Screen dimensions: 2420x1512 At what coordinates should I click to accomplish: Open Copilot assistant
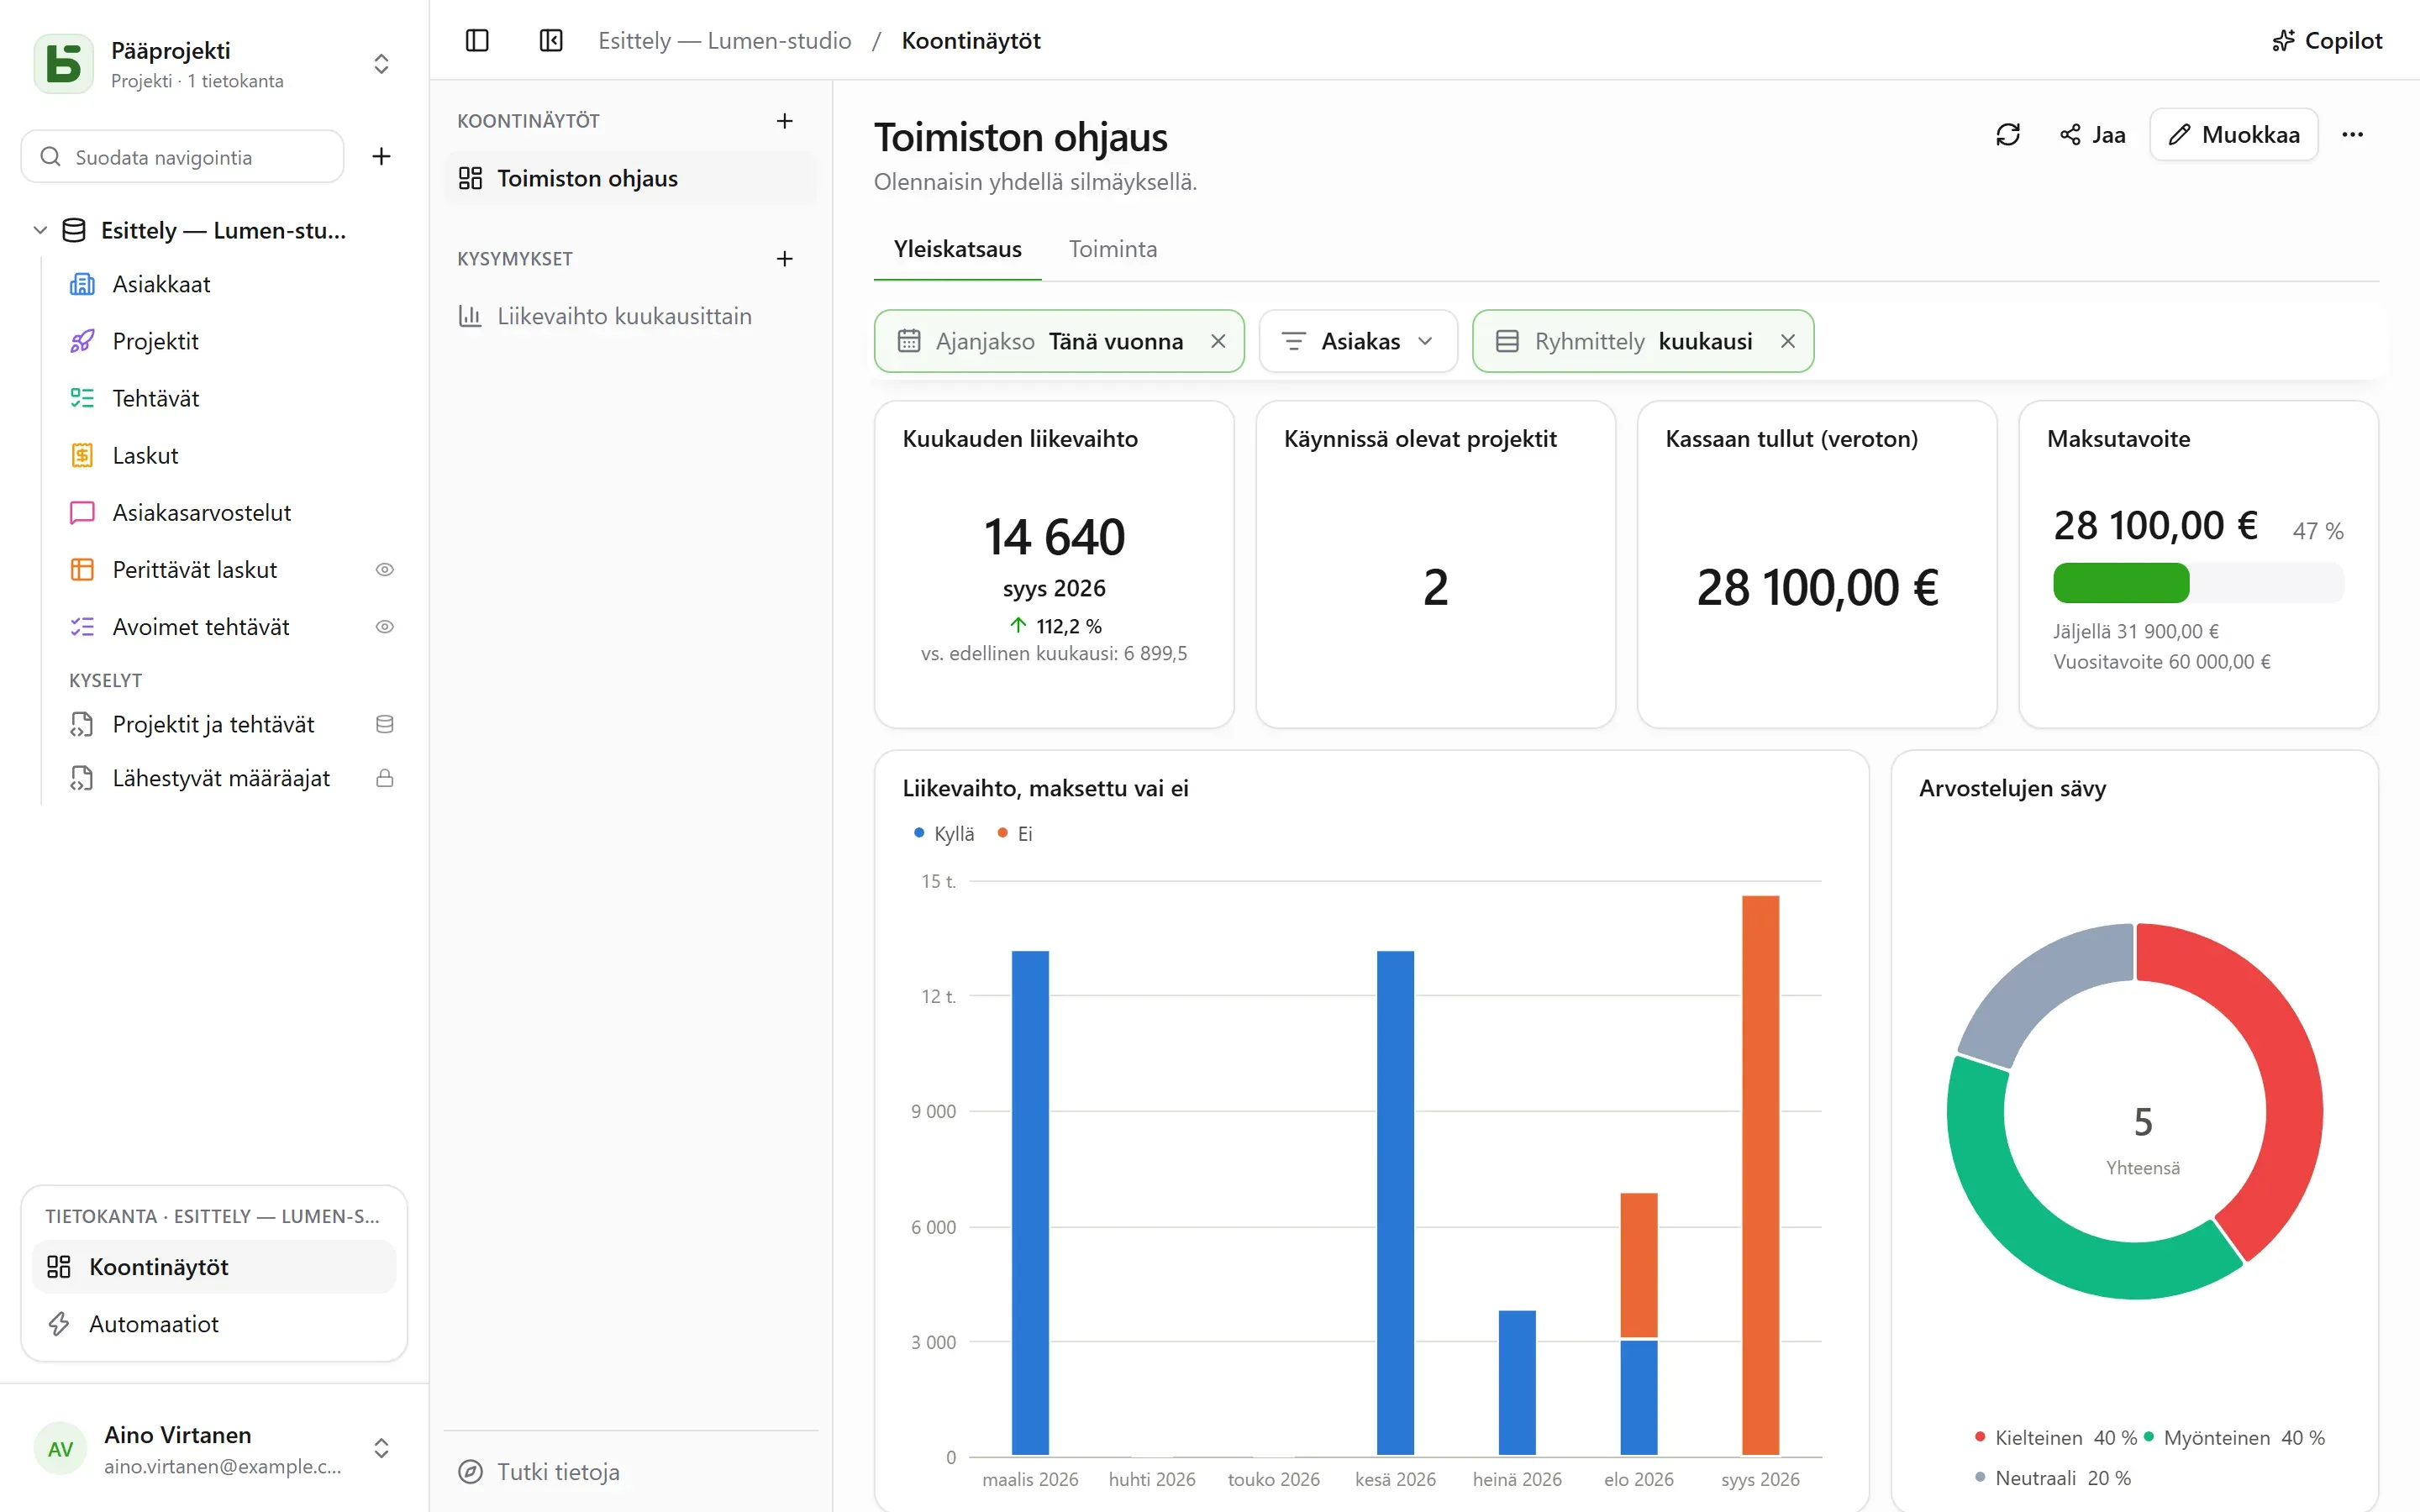click(2327, 41)
